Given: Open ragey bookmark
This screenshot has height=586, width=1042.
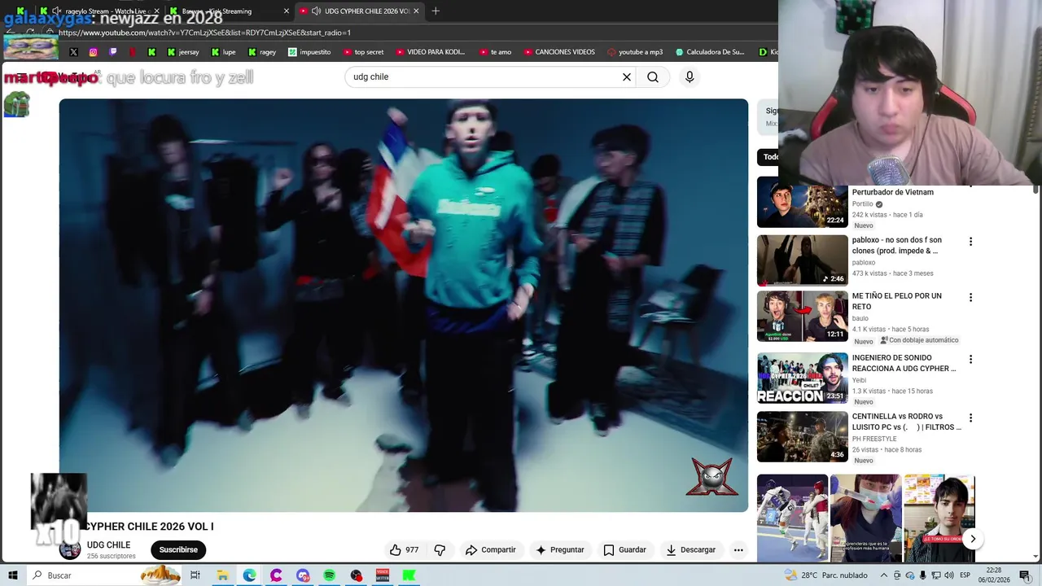Looking at the screenshot, I should pos(261,52).
